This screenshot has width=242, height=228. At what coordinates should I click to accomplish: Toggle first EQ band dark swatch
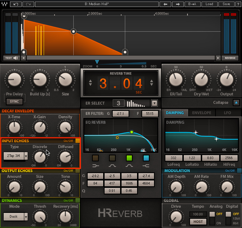pos(95,158)
